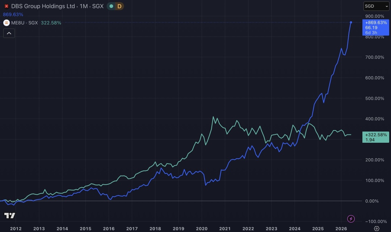
Task: Click the blue line's end-point dot
Action: pyautogui.click(x=351, y=22)
